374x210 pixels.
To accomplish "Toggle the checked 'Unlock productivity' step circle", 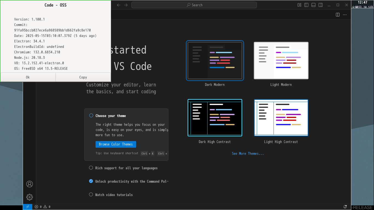I will point(91,181).
